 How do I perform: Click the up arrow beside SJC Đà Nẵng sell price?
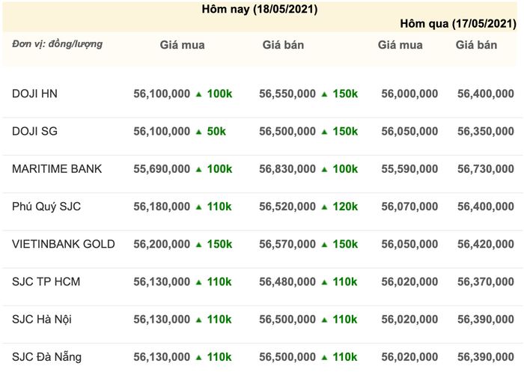[x=324, y=357]
